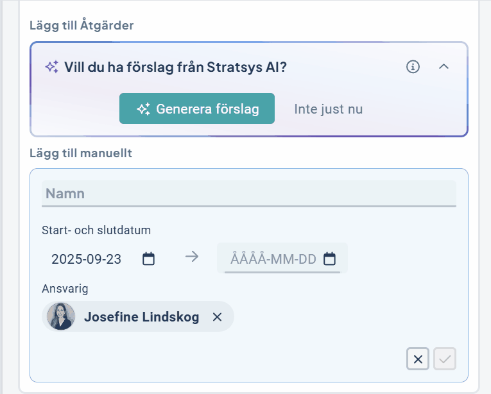This screenshot has height=394, width=491.
Task: Click the start date value 2025-09-23
Action: (87, 259)
